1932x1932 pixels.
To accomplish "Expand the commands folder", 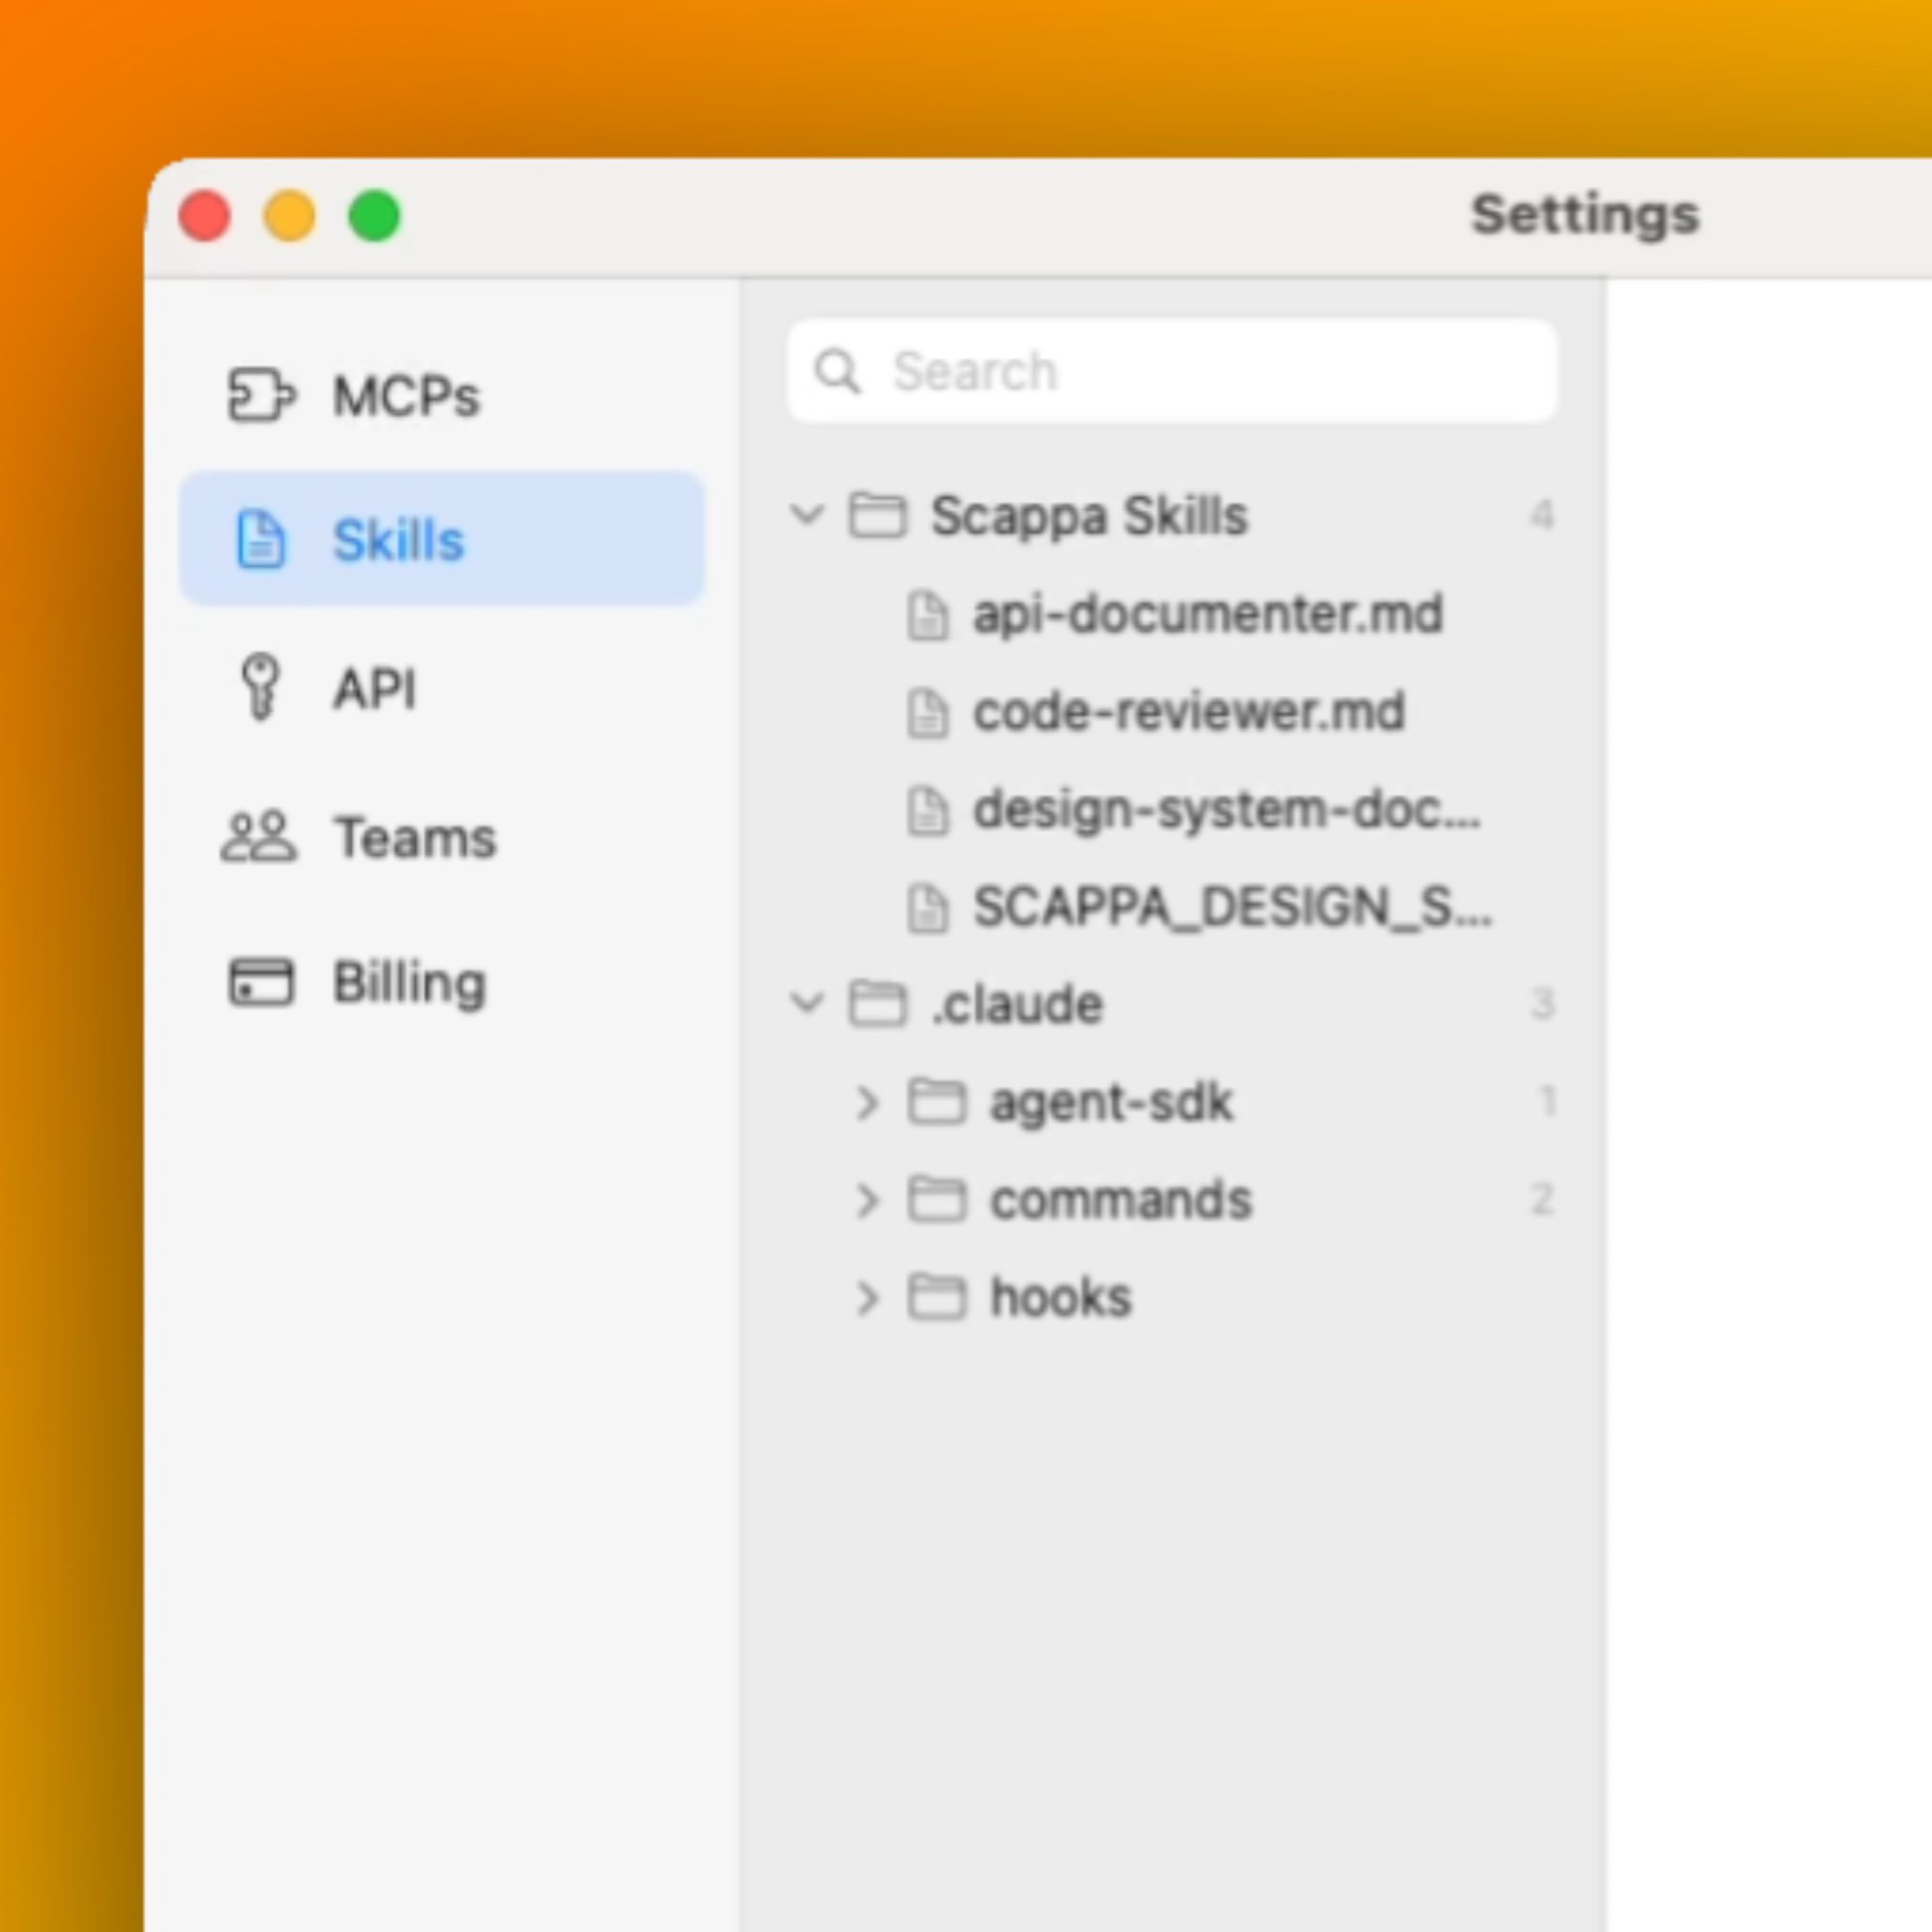I will point(866,1200).
